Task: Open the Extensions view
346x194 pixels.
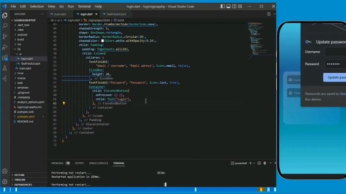Action: point(5,58)
